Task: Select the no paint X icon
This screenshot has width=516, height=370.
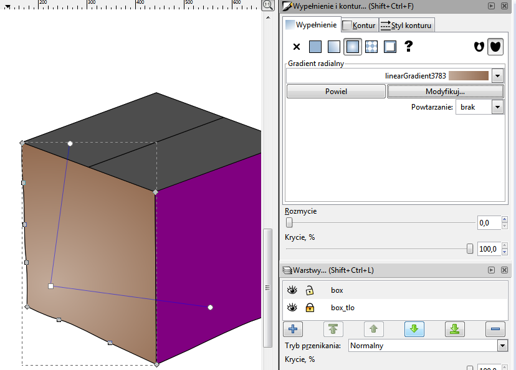Action: (x=297, y=47)
